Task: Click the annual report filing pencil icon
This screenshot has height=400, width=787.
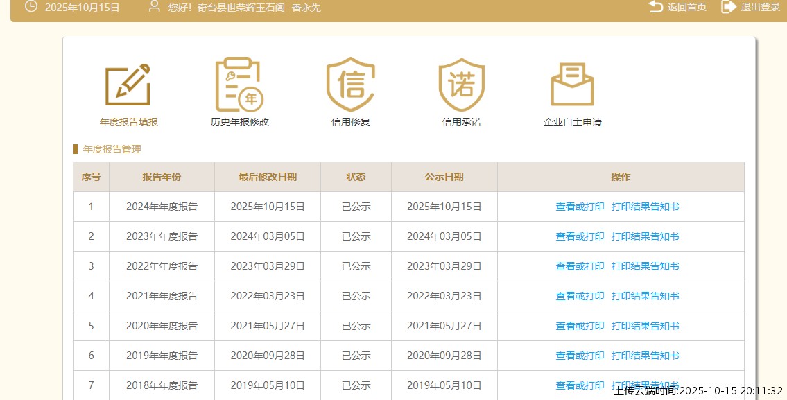Action: pyautogui.click(x=128, y=85)
